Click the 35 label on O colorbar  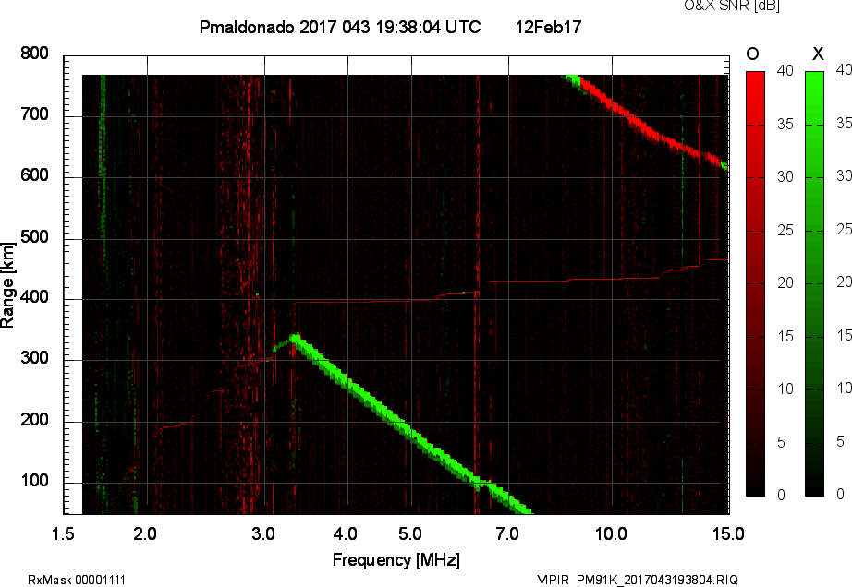785,125
